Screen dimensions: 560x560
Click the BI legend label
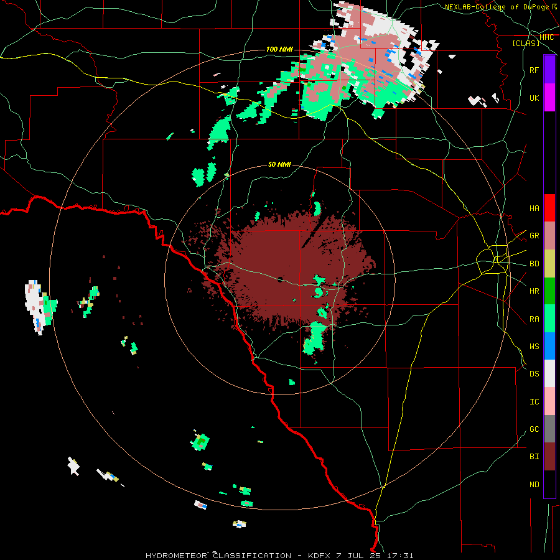coord(534,457)
